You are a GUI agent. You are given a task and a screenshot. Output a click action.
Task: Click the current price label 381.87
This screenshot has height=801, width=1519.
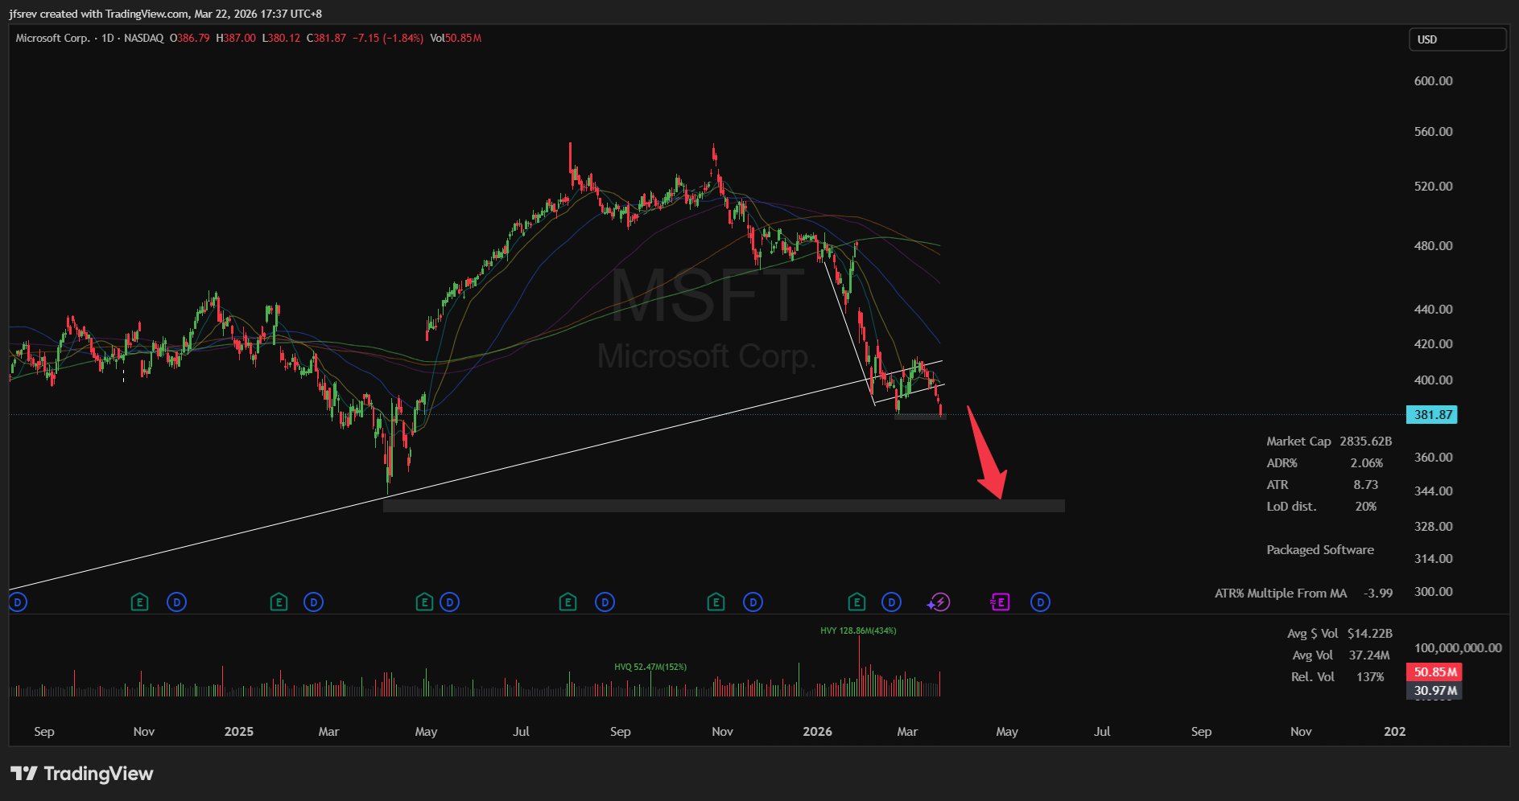point(1434,415)
